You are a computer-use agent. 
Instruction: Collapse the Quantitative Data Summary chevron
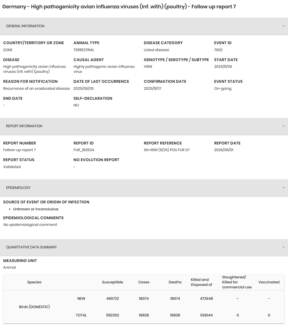tap(283, 247)
